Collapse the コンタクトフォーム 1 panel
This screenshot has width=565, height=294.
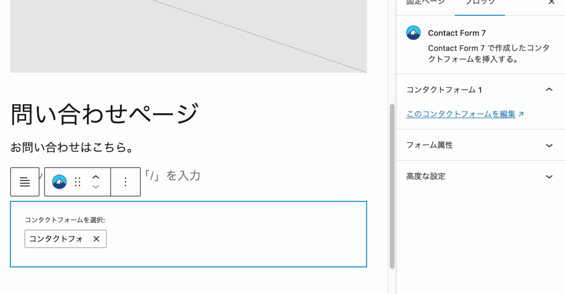pyautogui.click(x=549, y=89)
